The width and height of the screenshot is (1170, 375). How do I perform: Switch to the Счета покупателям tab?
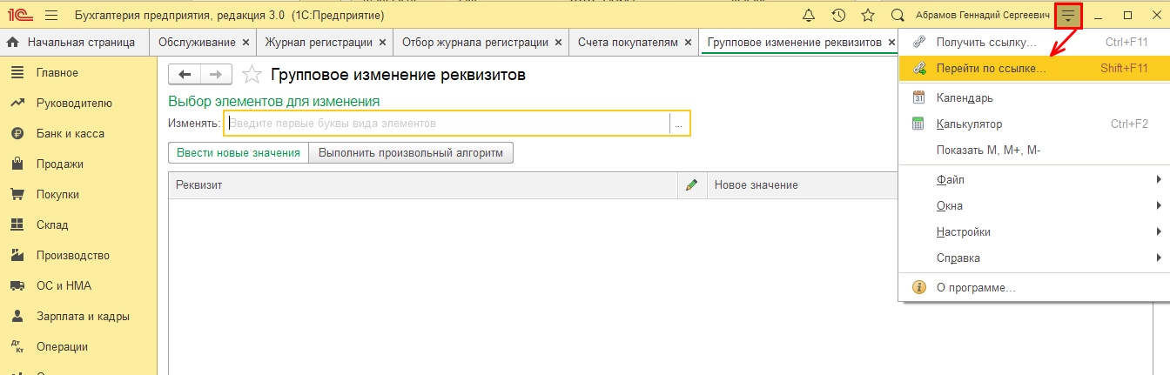coord(628,42)
